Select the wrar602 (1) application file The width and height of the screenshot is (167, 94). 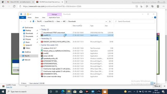pos(77,35)
